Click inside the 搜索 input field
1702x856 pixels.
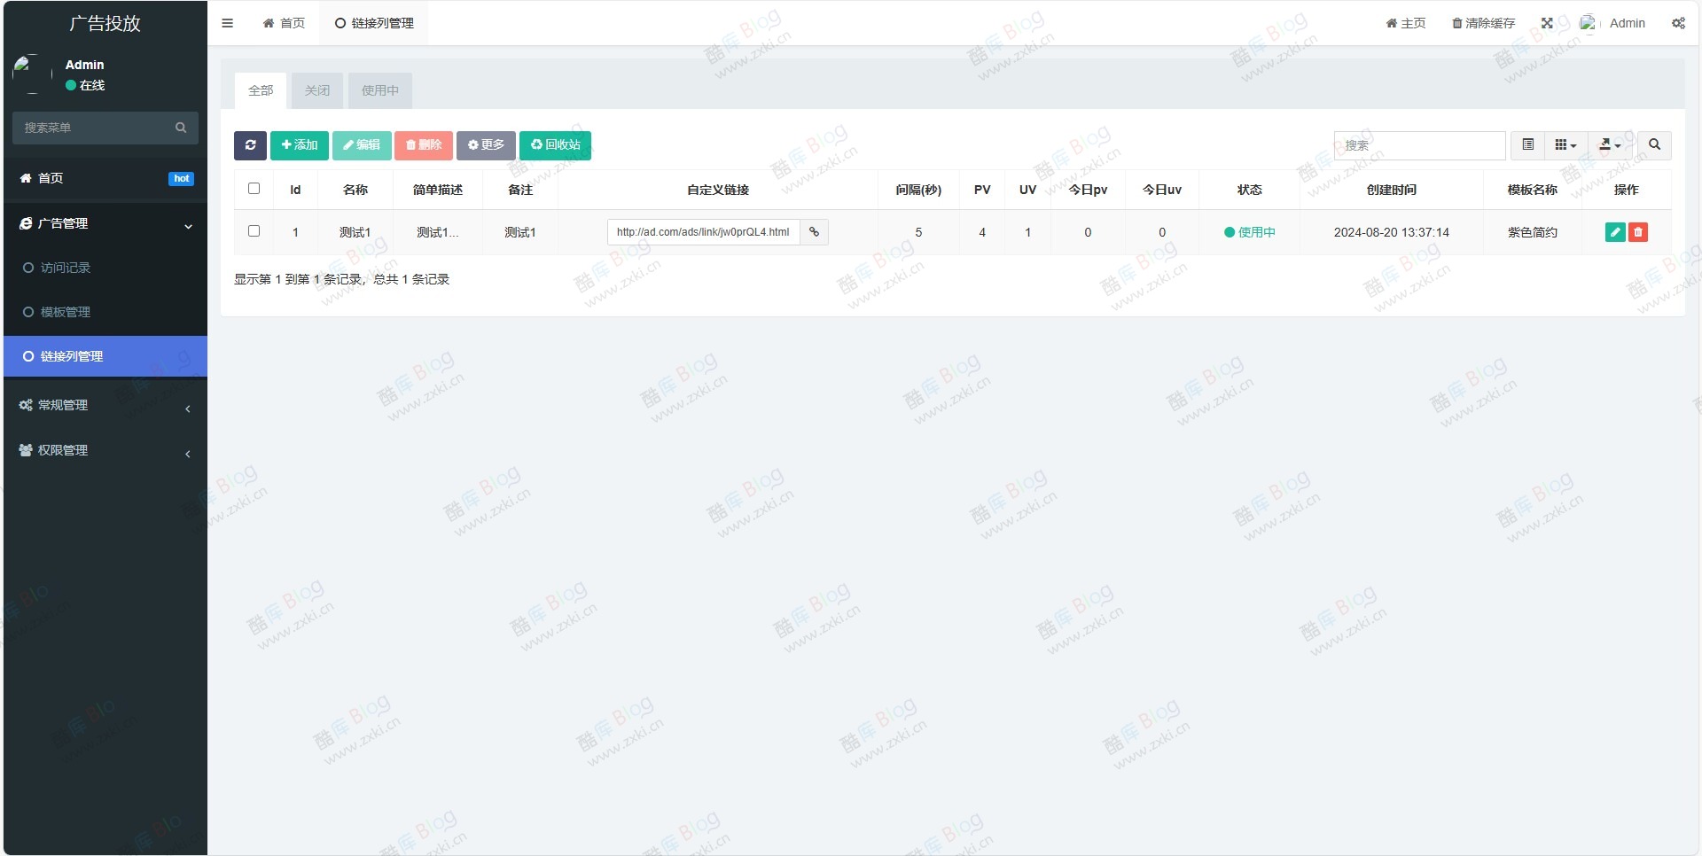[1418, 145]
